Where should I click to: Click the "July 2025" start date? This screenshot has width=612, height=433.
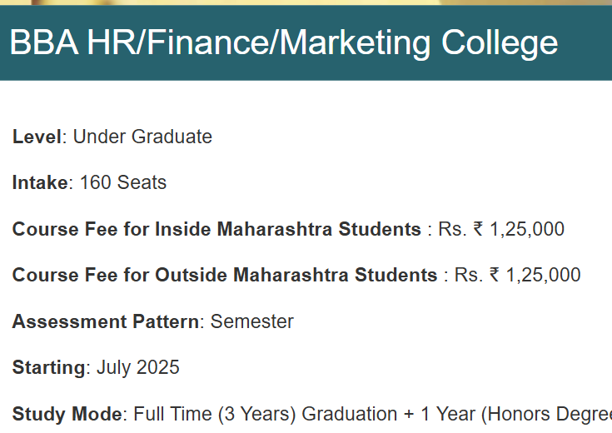pos(138,367)
